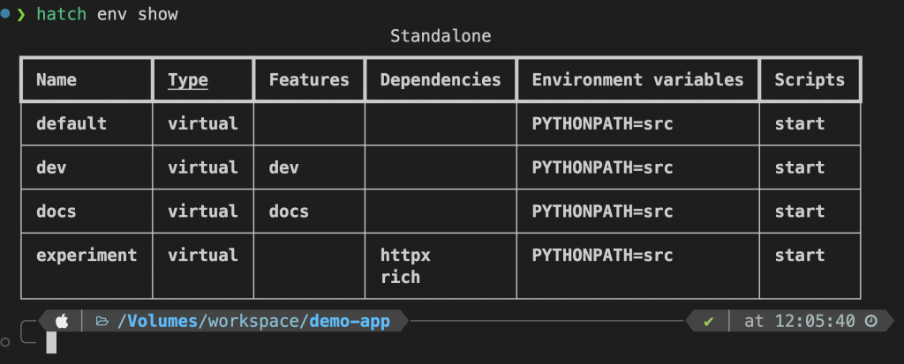904x364 pixels.
Task: Click the docs feature cell
Action: click(x=289, y=212)
